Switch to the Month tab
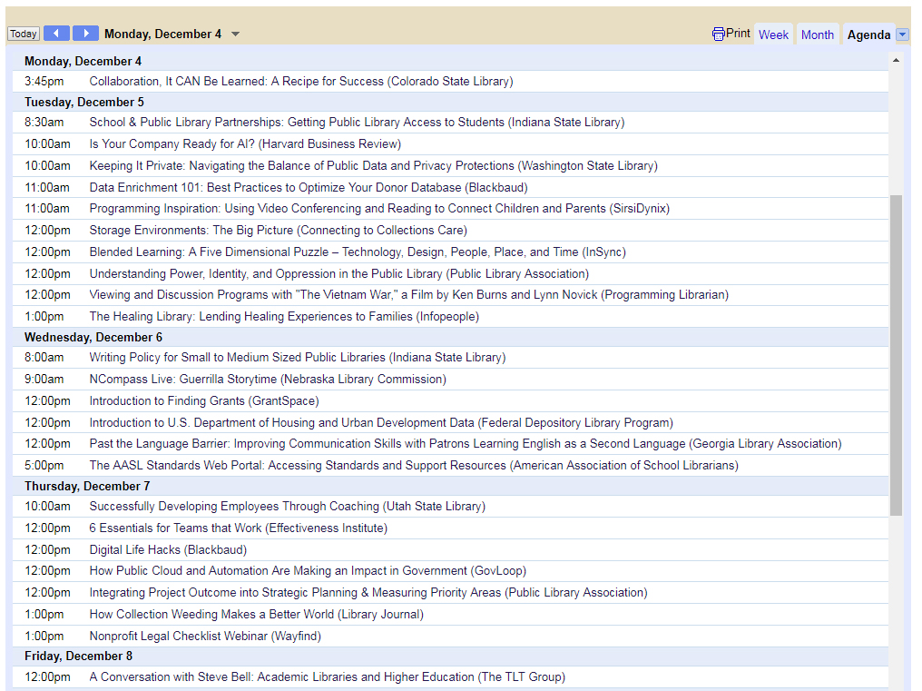This screenshot has width=922, height=691. pyautogui.click(x=818, y=35)
